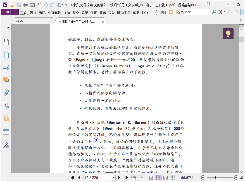Open the 保护 ribbon tab
Image resolution: width=245 pixels, height=182 pixels.
94,13
